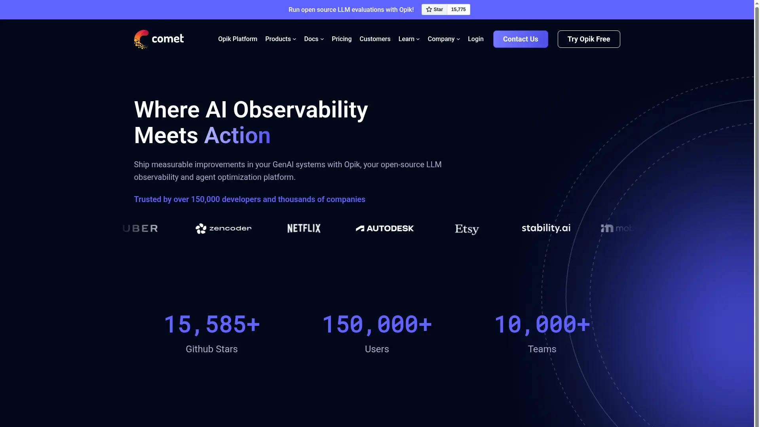Screen dimensions: 760x427
Task: Go to the Customers page
Action: [375, 39]
